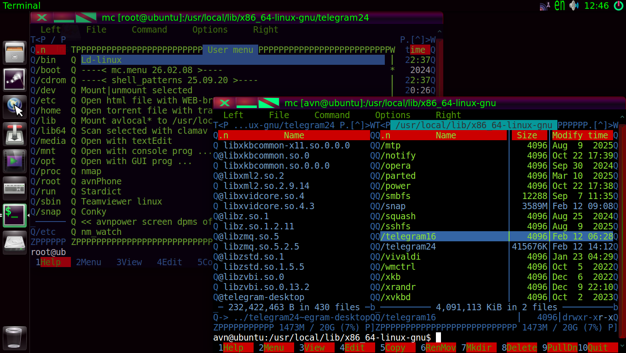Select /home in the root@ubuntu left panel
The height and width of the screenshot is (353, 626).
pyautogui.click(x=48, y=110)
